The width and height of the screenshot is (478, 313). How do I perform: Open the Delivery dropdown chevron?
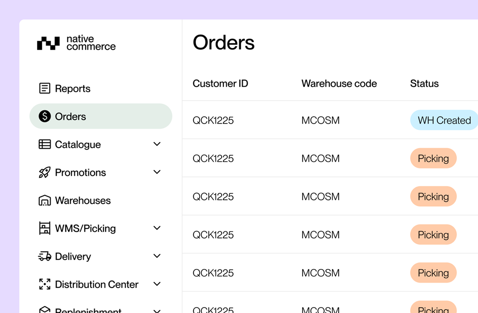point(156,256)
